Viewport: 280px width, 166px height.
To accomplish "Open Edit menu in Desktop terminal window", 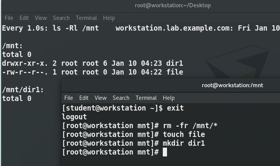I will click(x=24, y=18).
